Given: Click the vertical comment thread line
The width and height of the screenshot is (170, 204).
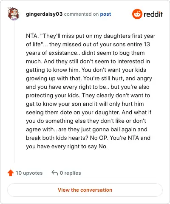Looking at the screenshot, I should (14, 92).
